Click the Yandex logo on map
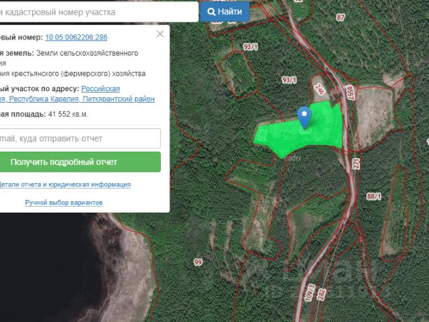429x322 pixels. [x=292, y=159]
